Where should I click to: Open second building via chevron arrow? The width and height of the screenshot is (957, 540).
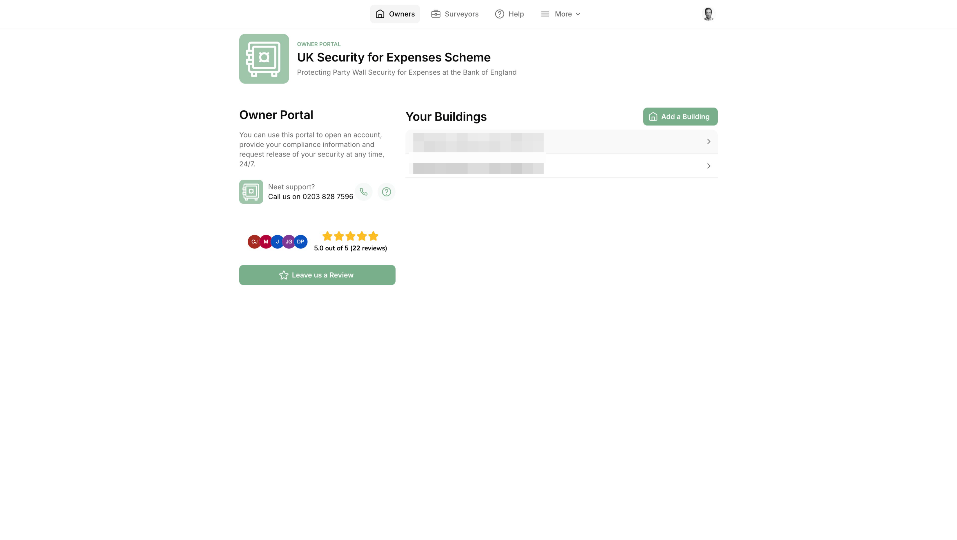coord(708,166)
